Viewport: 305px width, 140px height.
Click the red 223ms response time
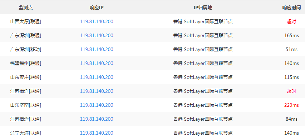[291, 105]
